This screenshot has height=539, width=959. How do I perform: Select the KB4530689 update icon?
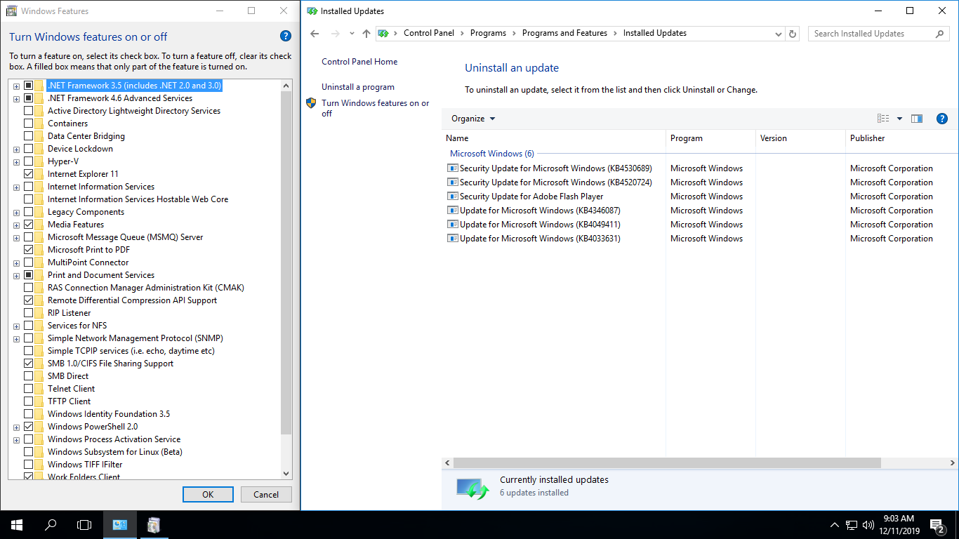(452, 168)
